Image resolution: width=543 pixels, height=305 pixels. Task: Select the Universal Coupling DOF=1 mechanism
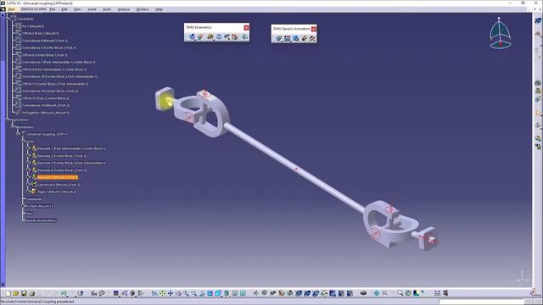point(48,134)
